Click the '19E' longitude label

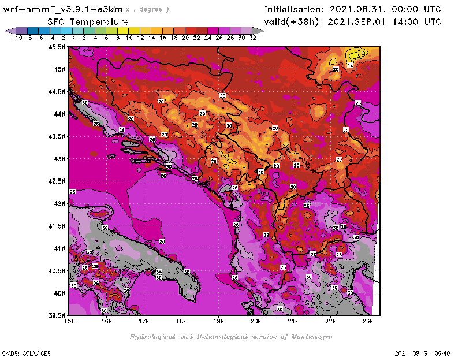coord(219,321)
